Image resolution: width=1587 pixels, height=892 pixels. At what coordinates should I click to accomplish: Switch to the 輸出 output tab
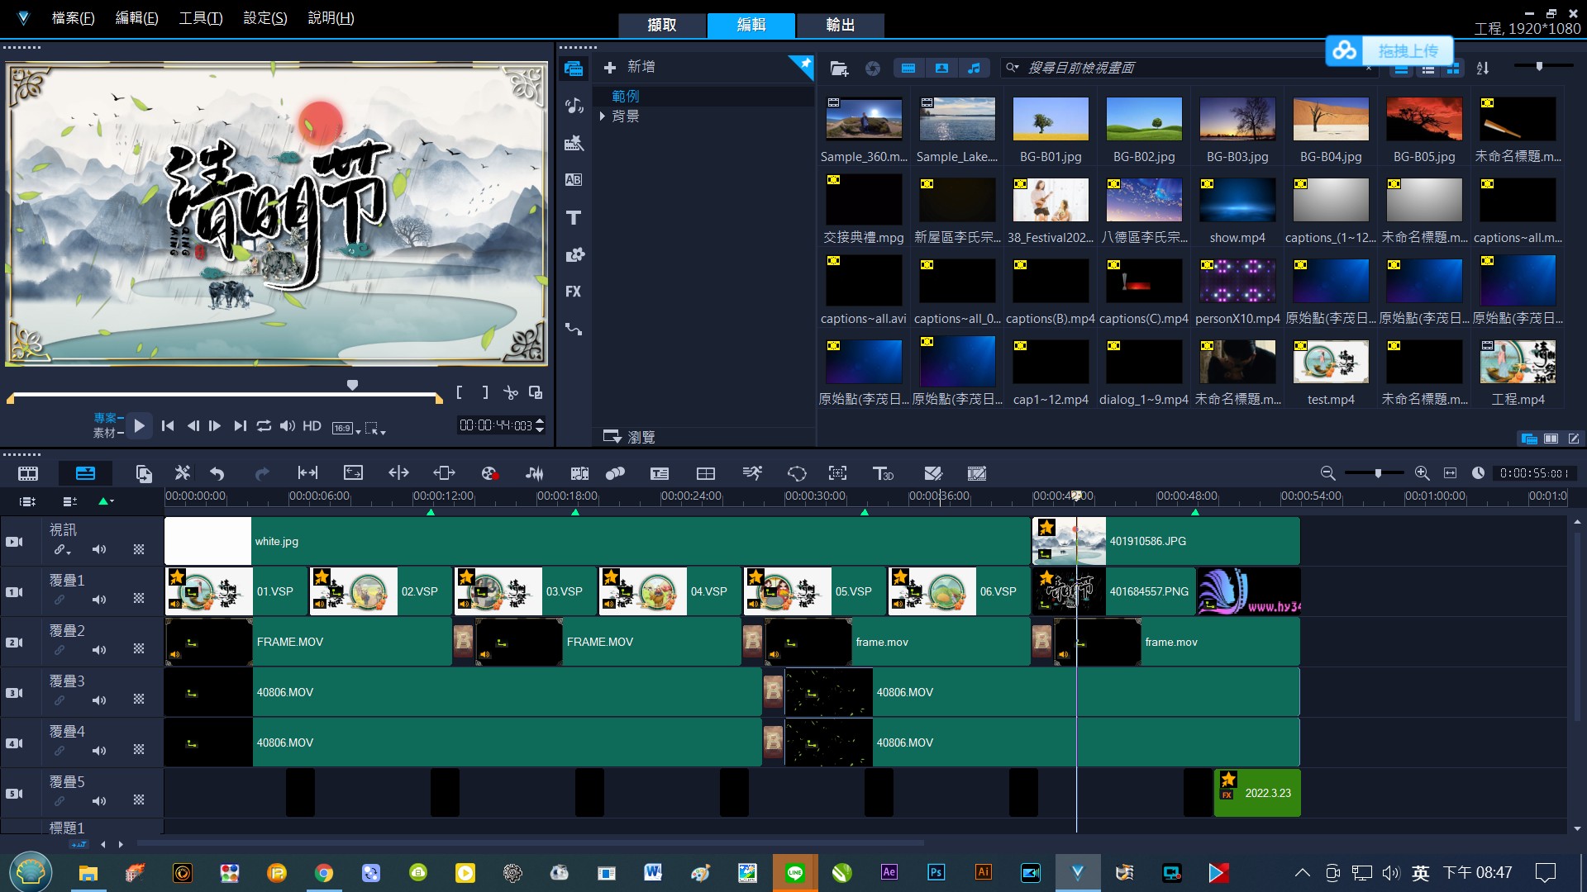[x=841, y=26]
